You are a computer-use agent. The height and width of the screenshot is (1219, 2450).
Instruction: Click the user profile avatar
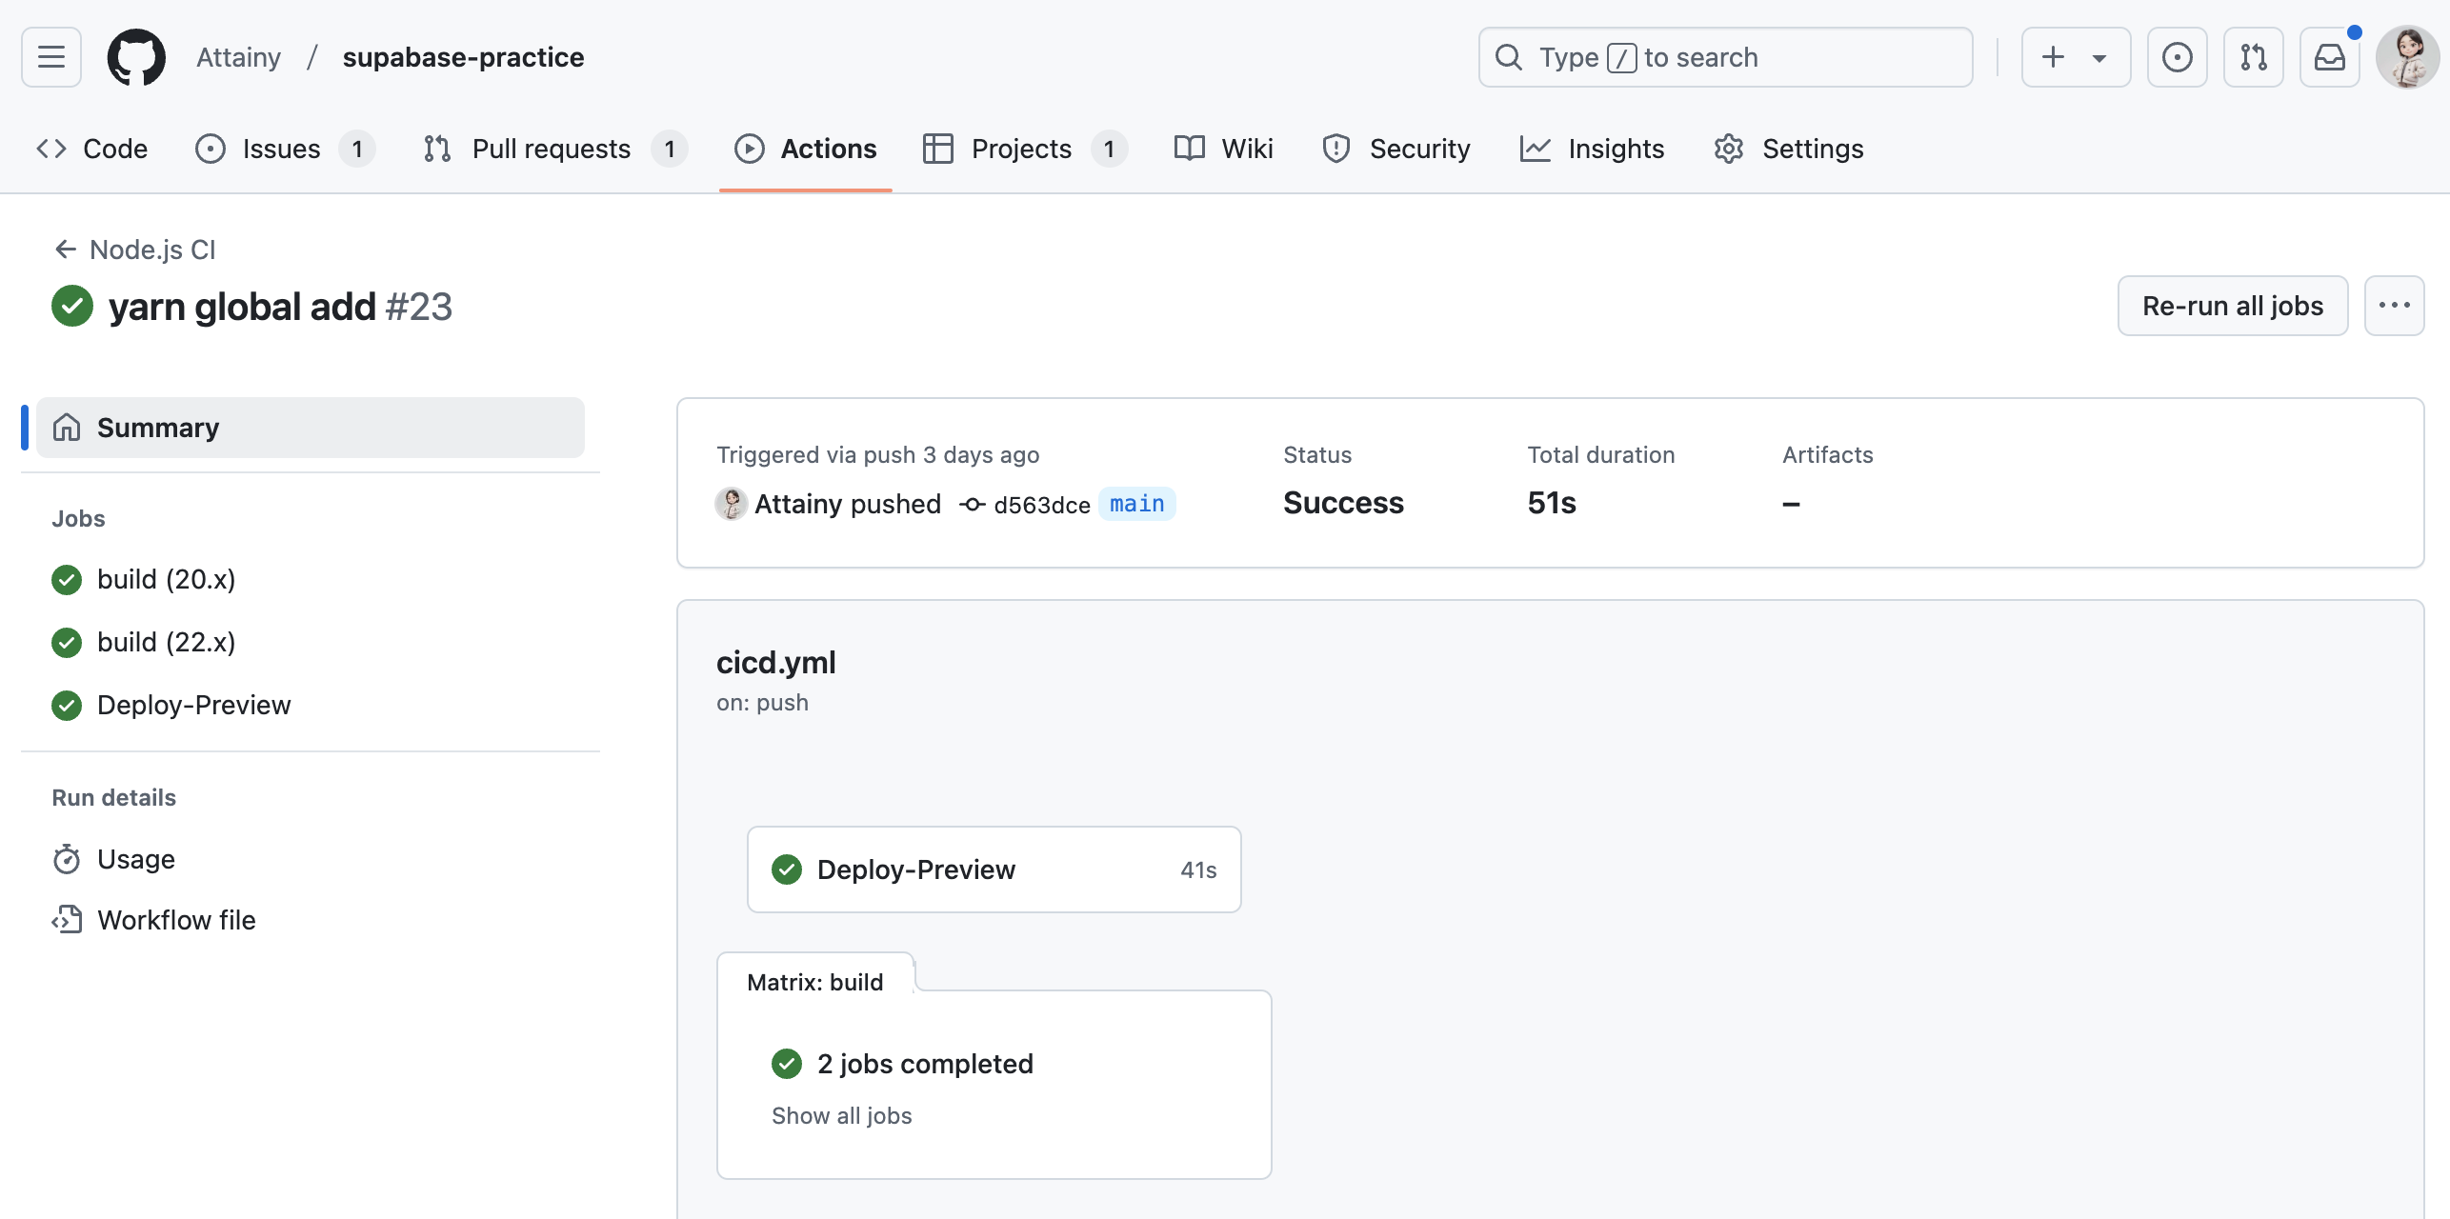[2407, 57]
